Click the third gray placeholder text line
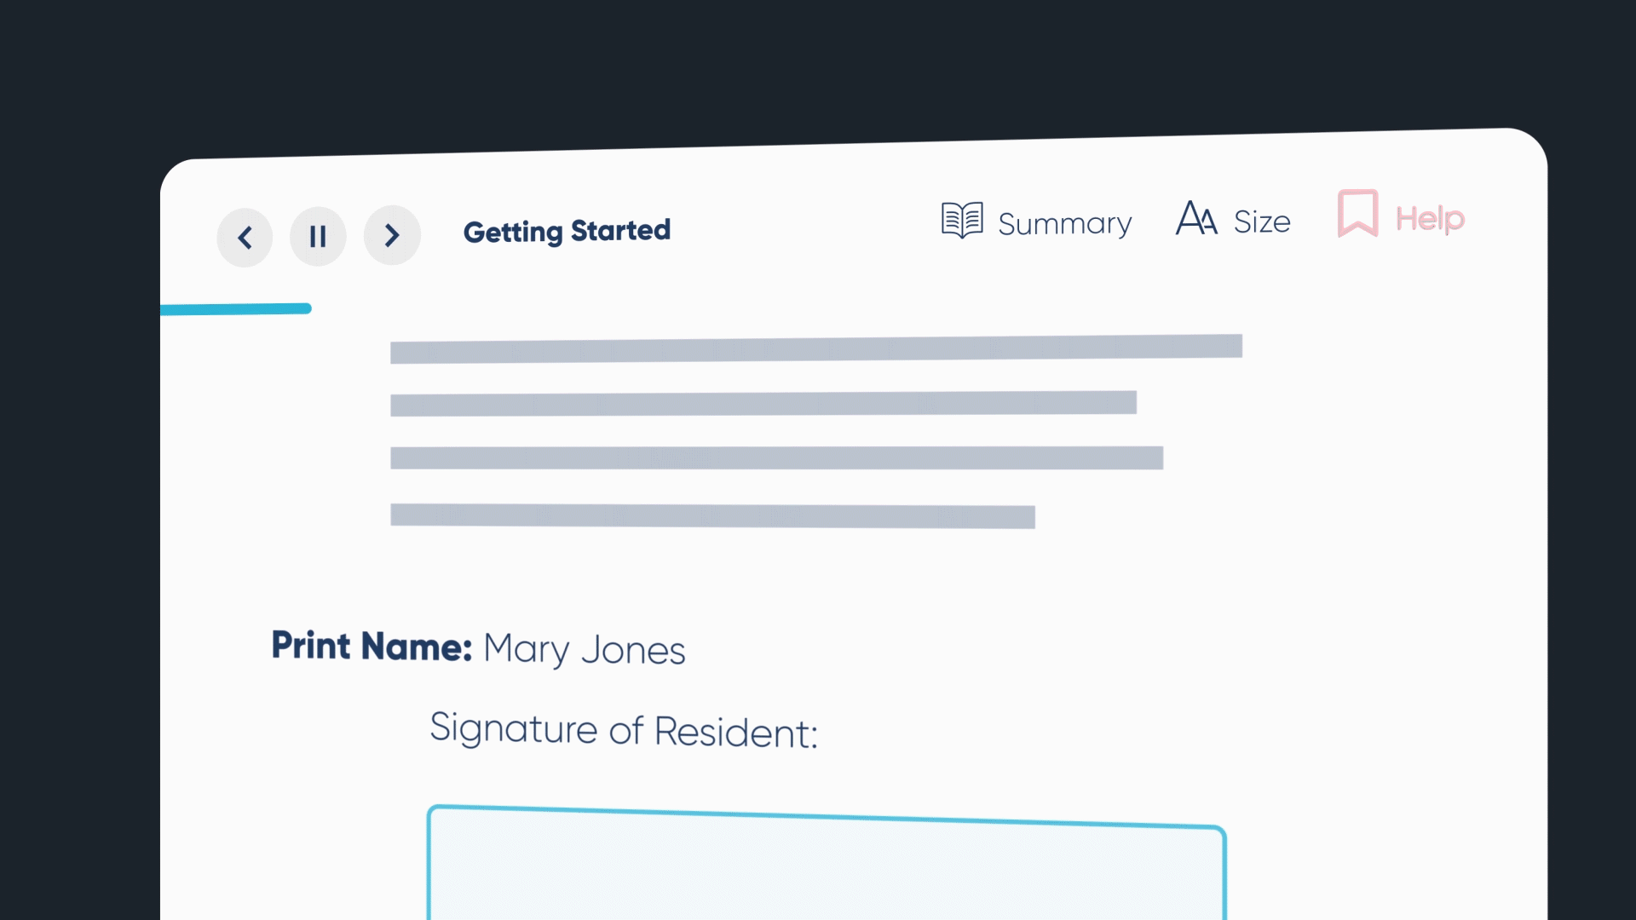This screenshot has width=1636, height=920. tap(776, 458)
